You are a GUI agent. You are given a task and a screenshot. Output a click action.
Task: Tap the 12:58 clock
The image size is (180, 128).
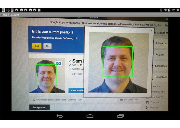175,10
